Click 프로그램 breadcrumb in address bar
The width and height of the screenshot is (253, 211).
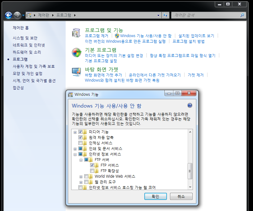64,15
